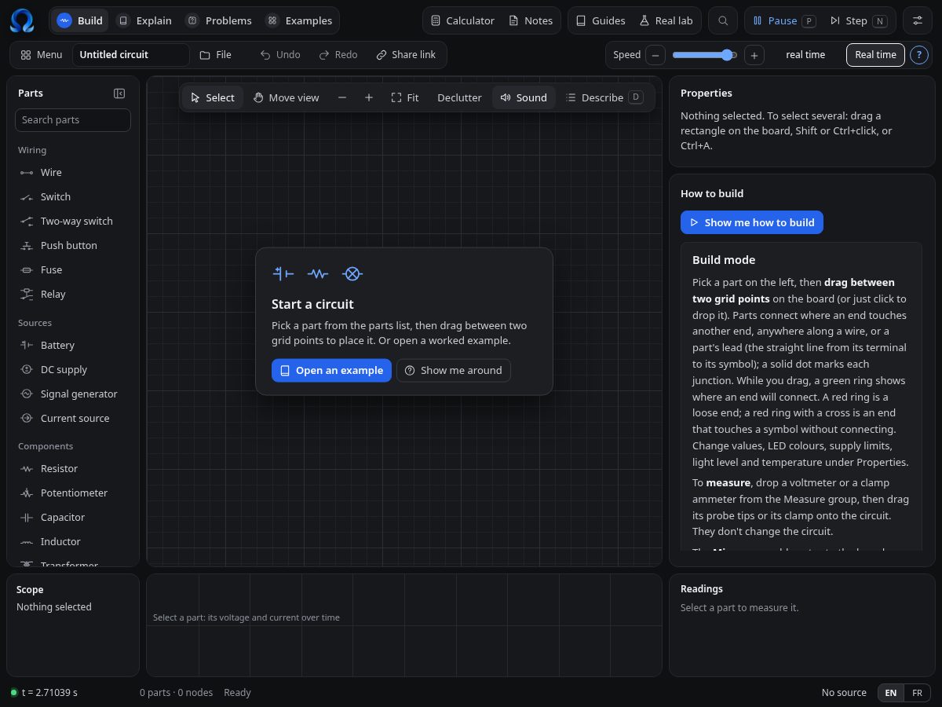The image size is (942, 707).
Task: Click the resistor symbol in Start a circuit
Action: pyautogui.click(x=318, y=273)
